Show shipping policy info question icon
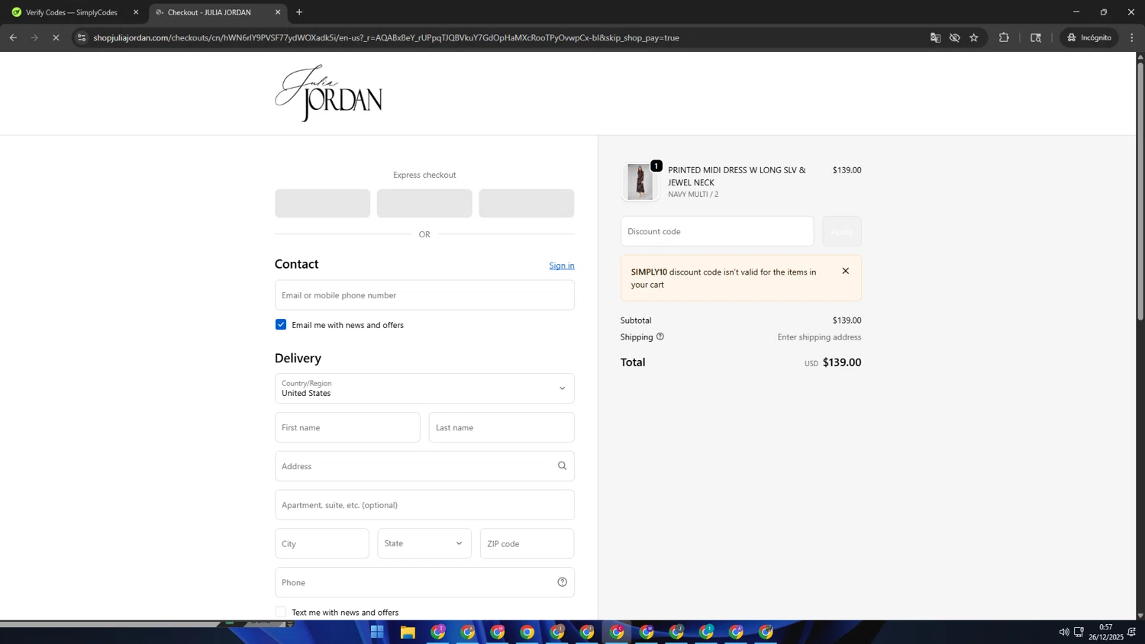This screenshot has height=644, width=1145. tap(660, 336)
